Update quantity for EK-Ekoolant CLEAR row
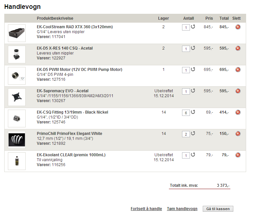Screen dimensions: 255x216 click(193, 155)
